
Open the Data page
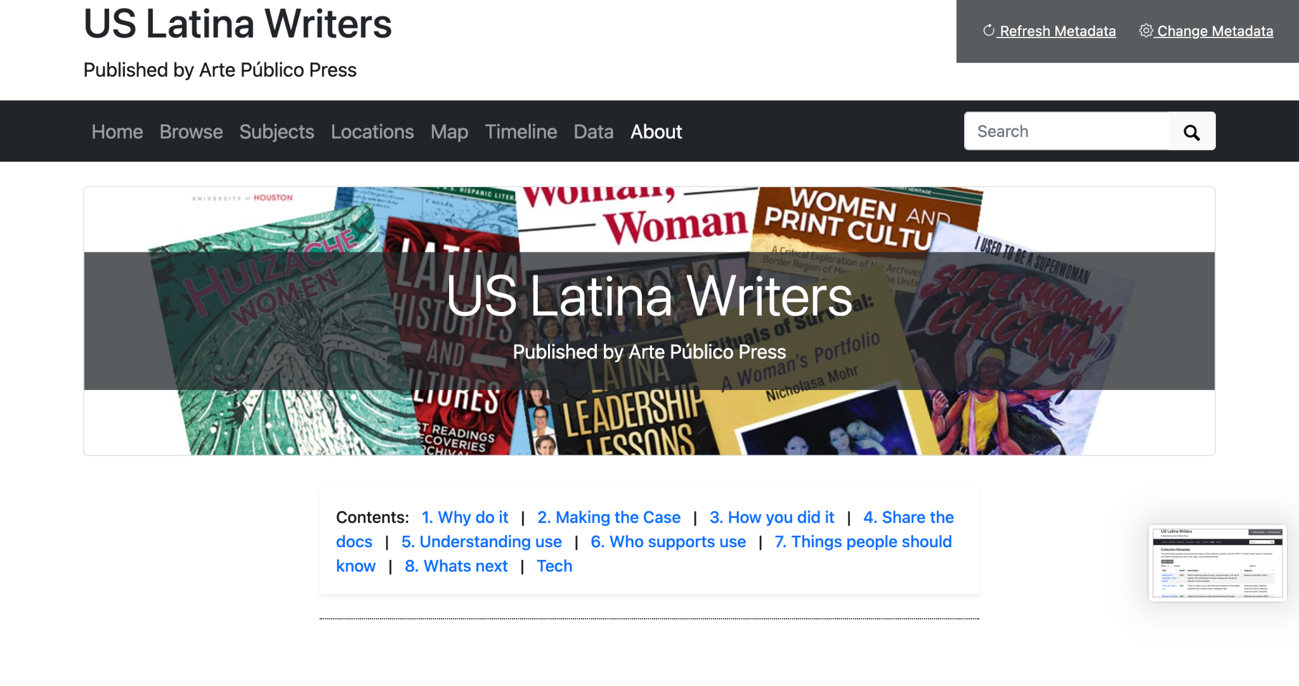point(594,132)
